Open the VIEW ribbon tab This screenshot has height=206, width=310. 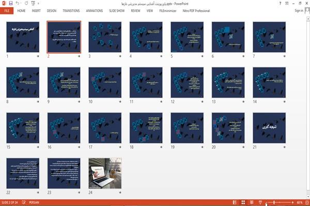(x=150, y=11)
